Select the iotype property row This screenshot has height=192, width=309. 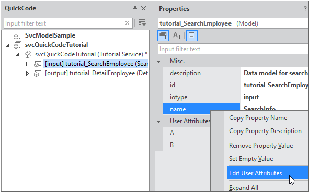tap(235, 97)
